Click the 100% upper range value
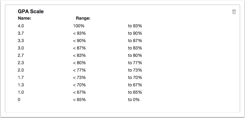The height and width of the screenshot is (118, 245). click(79, 26)
